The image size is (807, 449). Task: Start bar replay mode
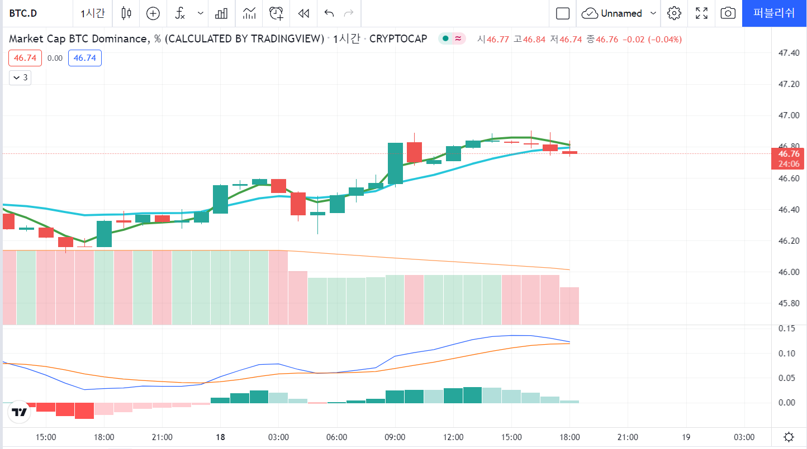(x=303, y=13)
